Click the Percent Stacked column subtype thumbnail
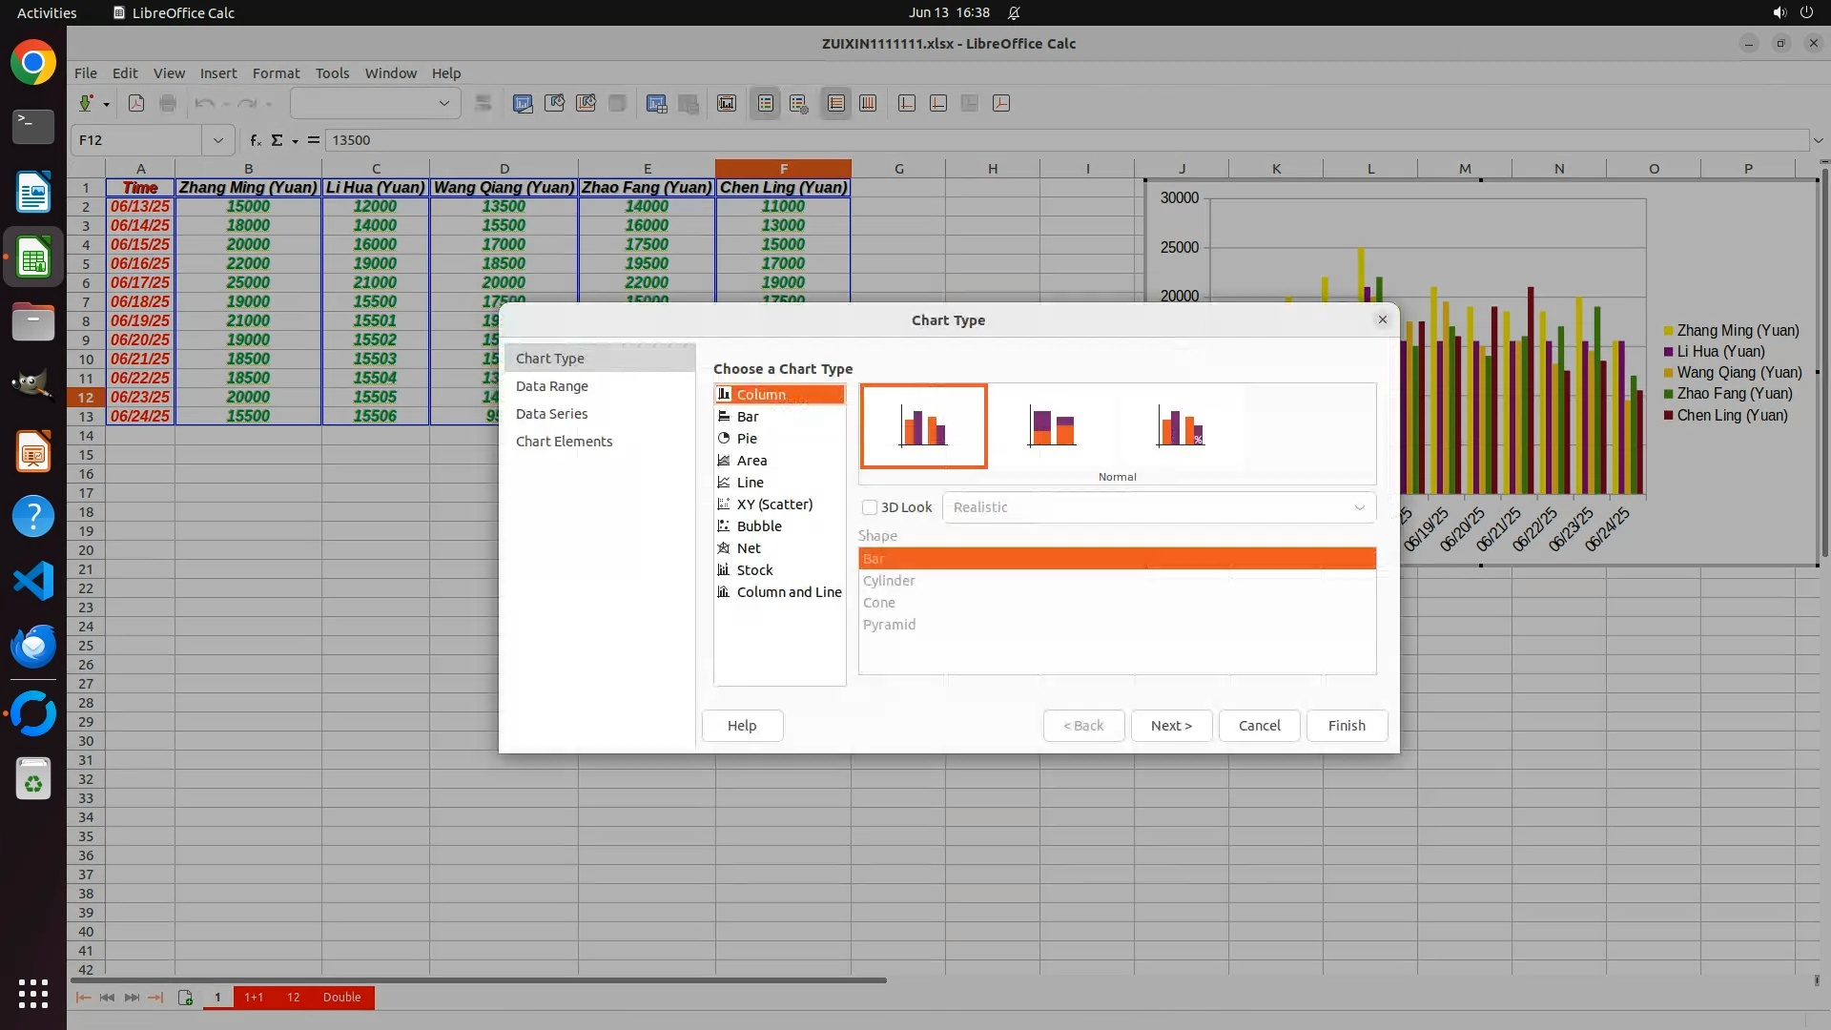 [1180, 426]
